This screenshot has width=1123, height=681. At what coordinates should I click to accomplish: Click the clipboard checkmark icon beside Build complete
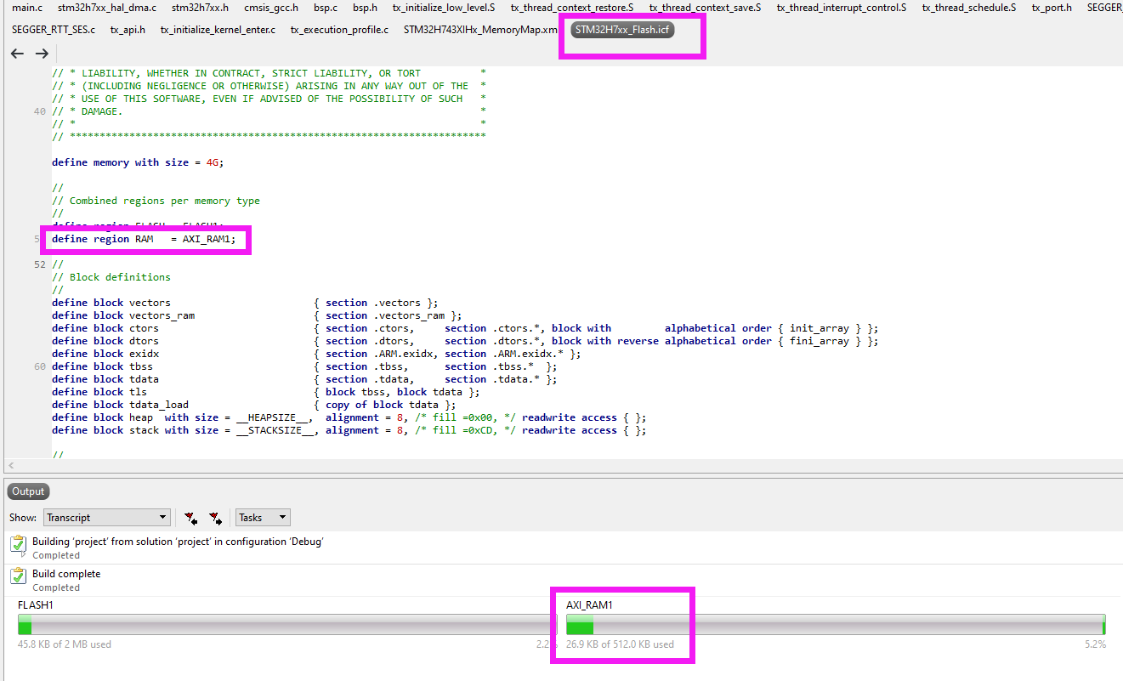(18, 576)
